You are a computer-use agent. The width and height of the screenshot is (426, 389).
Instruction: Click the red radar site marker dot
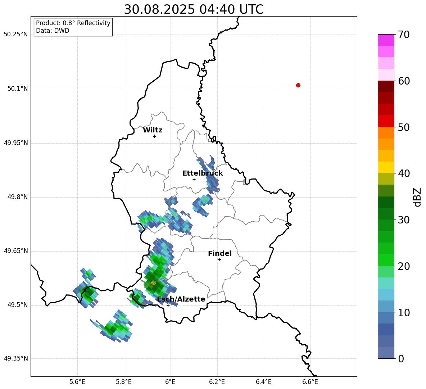298,85
